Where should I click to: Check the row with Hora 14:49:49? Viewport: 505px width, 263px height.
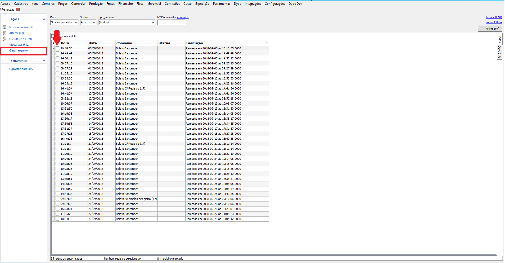[57, 53]
